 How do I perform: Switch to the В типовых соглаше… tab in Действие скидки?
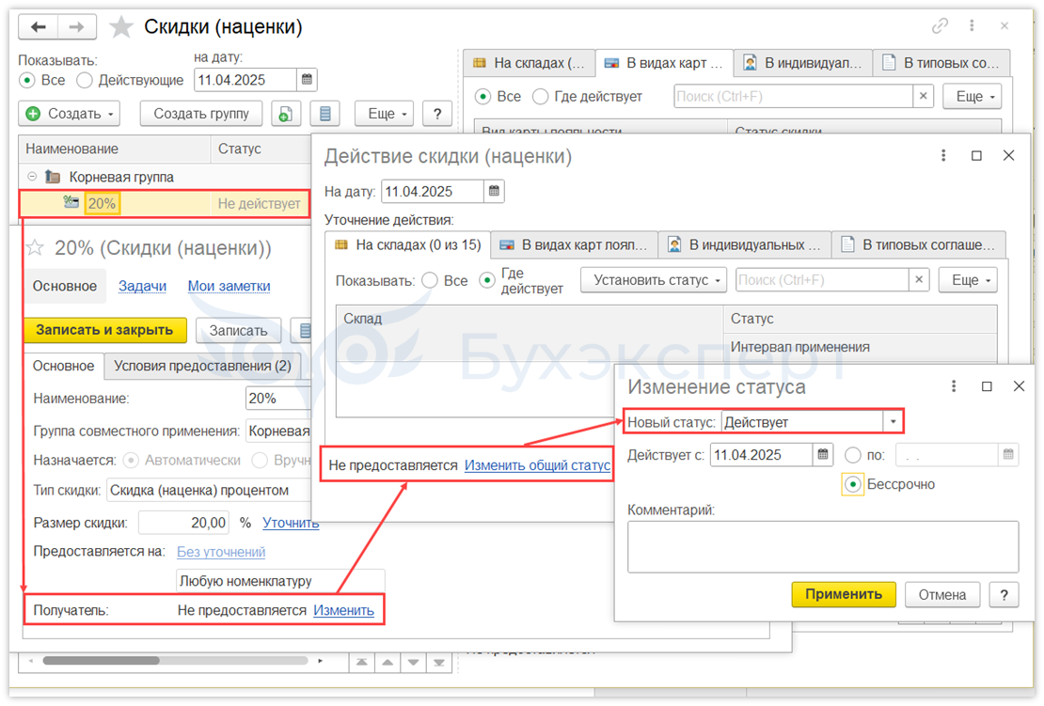point(919,244)
